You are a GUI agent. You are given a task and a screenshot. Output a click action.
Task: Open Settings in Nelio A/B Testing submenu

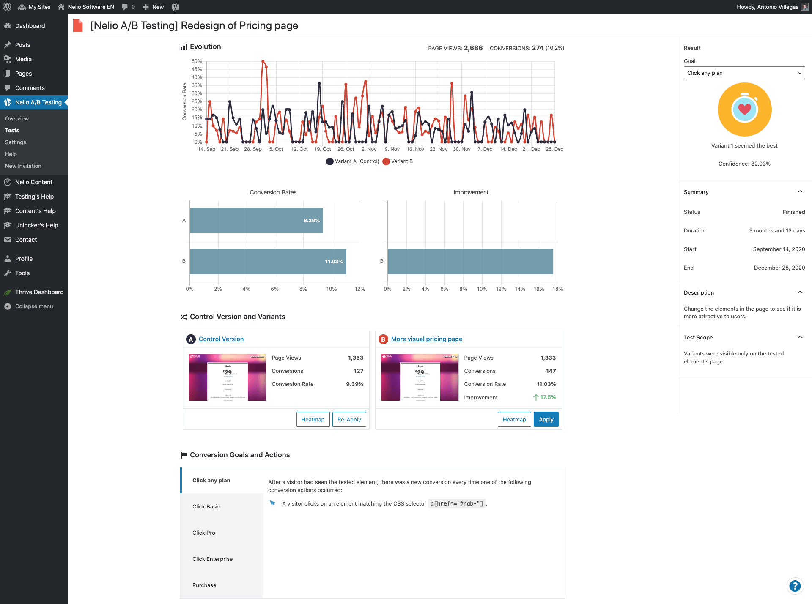(x=16, y=142)
